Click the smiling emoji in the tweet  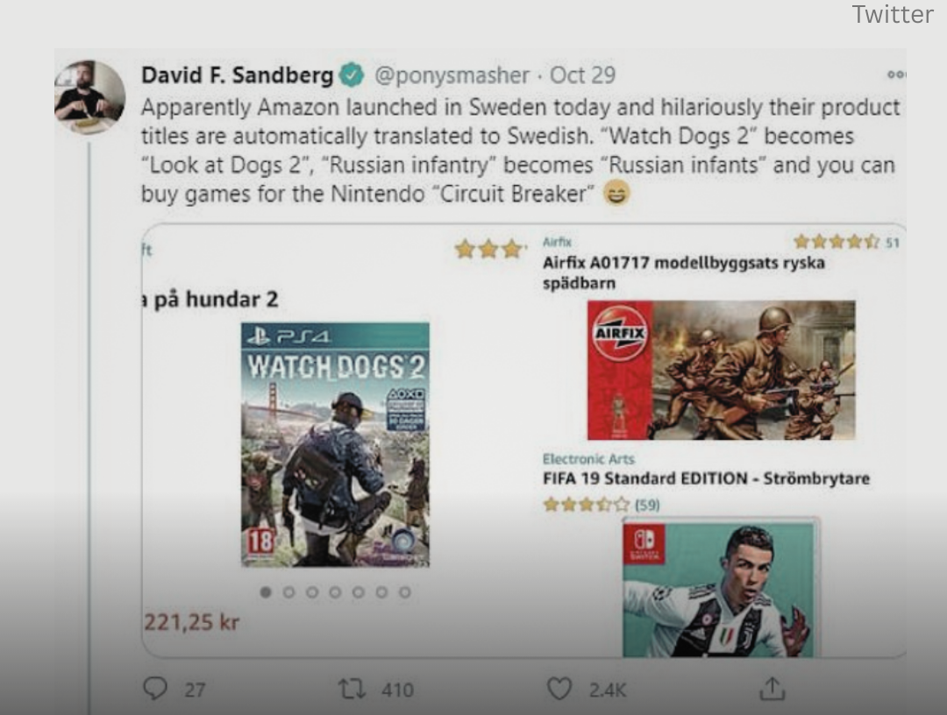pyautogui.click(x=616, y=194)
